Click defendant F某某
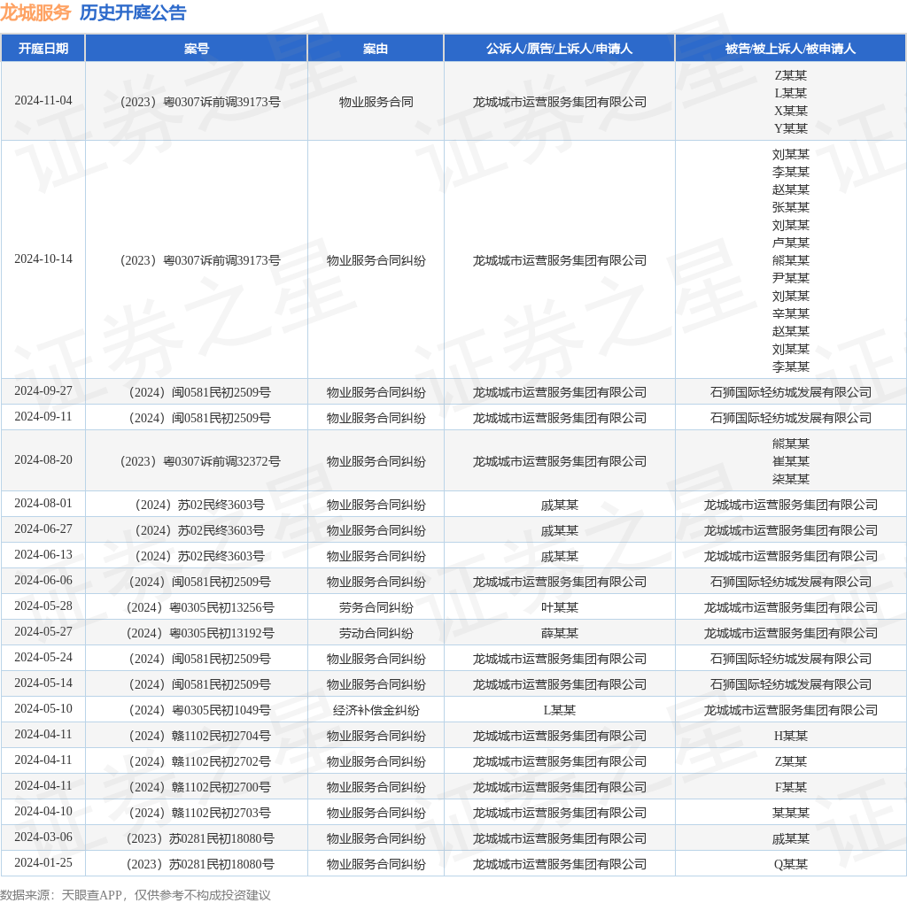This screenshot has width=907, height=903. 791,787
